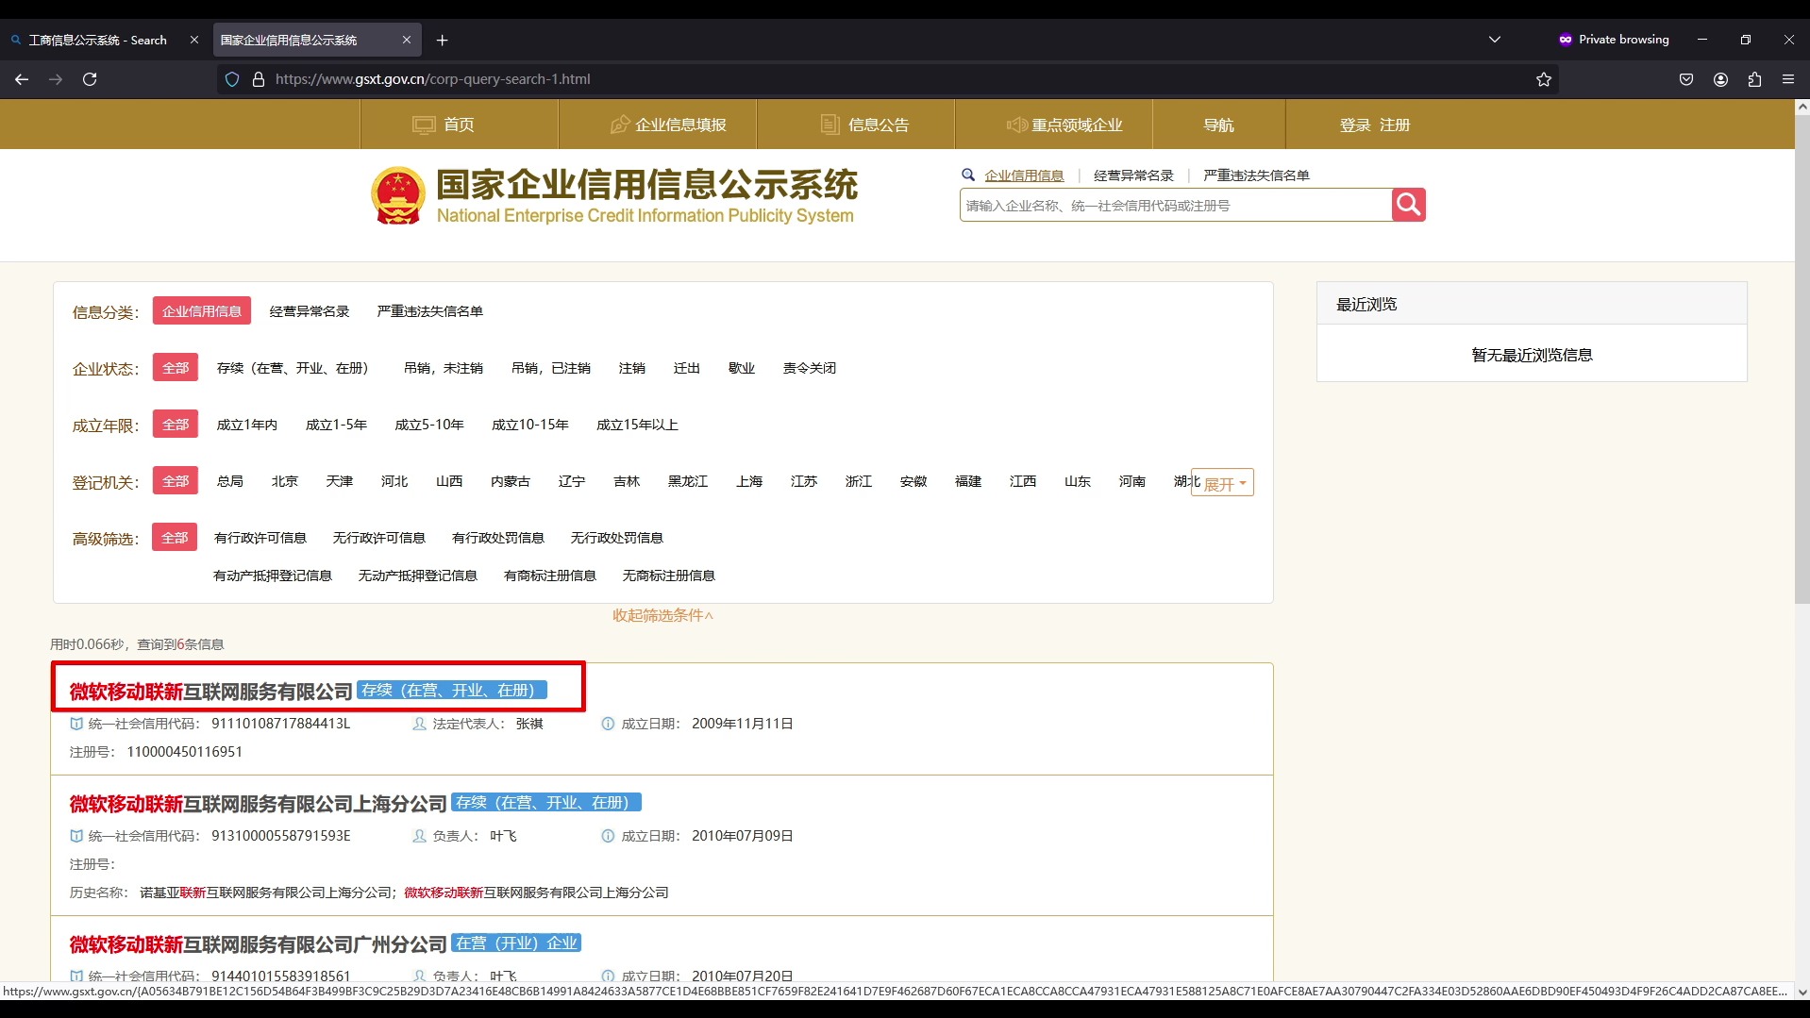Click the red magnifier search button
Image resolution: width=1810 pixels, height=1018 pixels.
(1408, 205)
